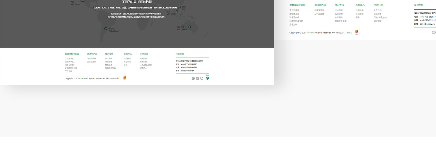The image size is (436, 156).
Task: Click 环境/健康/安全 link in the right-hand footer copy
Action: pyautogui.click(x=380, y=17)
